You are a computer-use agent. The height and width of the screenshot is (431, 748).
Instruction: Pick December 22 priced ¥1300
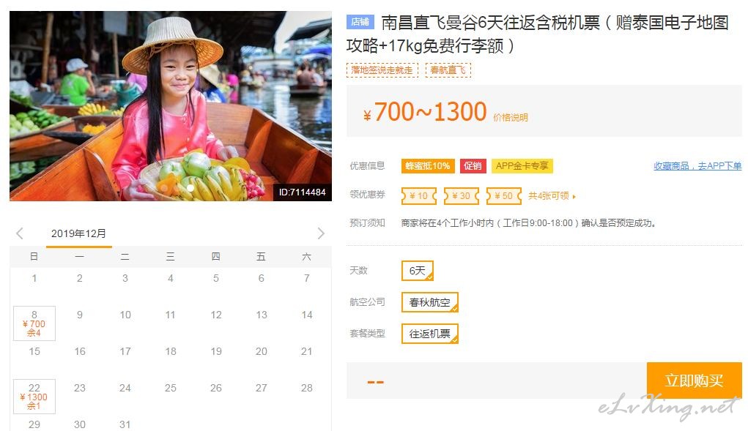tap(34, 396)
